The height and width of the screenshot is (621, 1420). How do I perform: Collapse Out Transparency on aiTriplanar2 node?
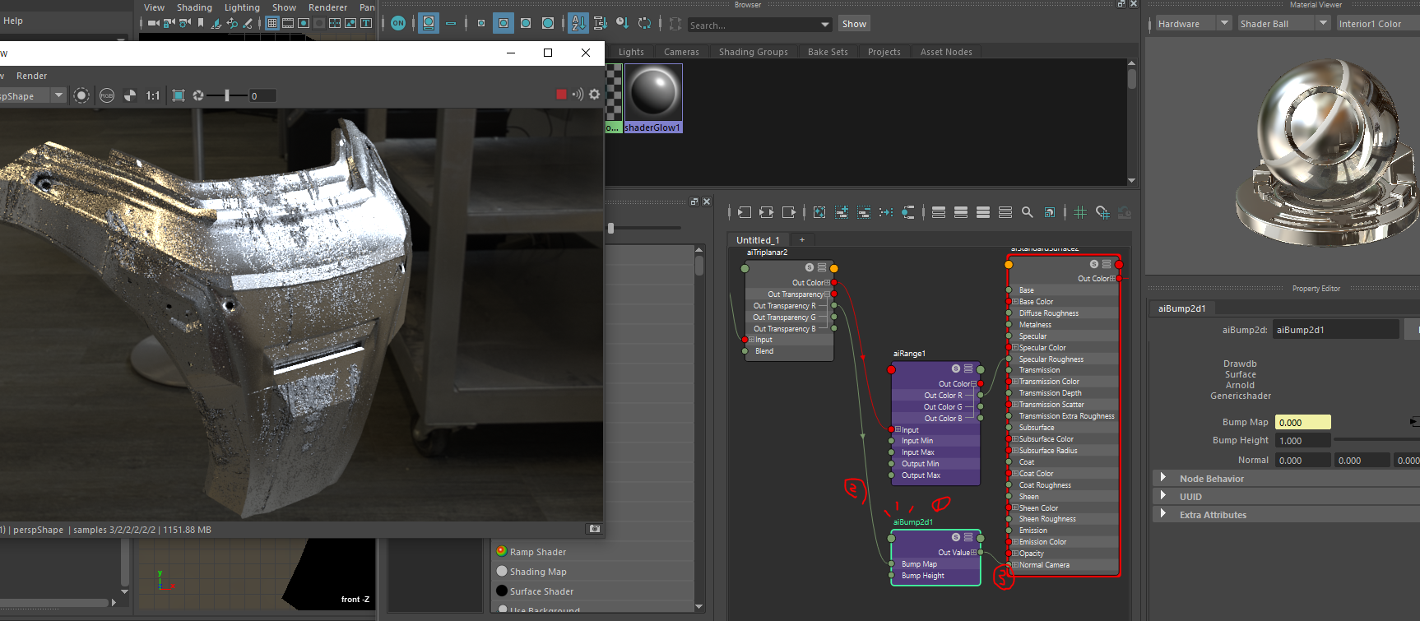827,294
